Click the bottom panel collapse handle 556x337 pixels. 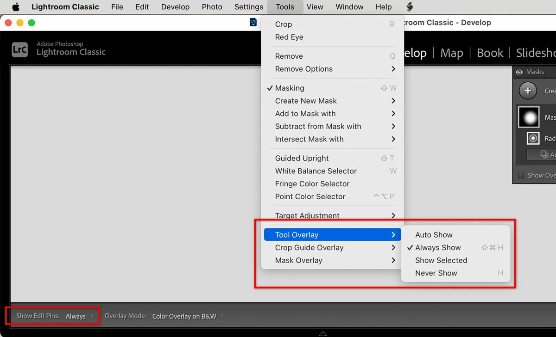point(323,333)
